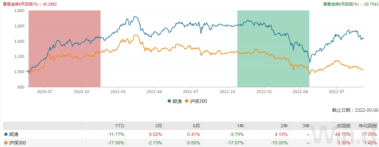Select the 6月 column header

pyautogui.click(x=196, y=126)
